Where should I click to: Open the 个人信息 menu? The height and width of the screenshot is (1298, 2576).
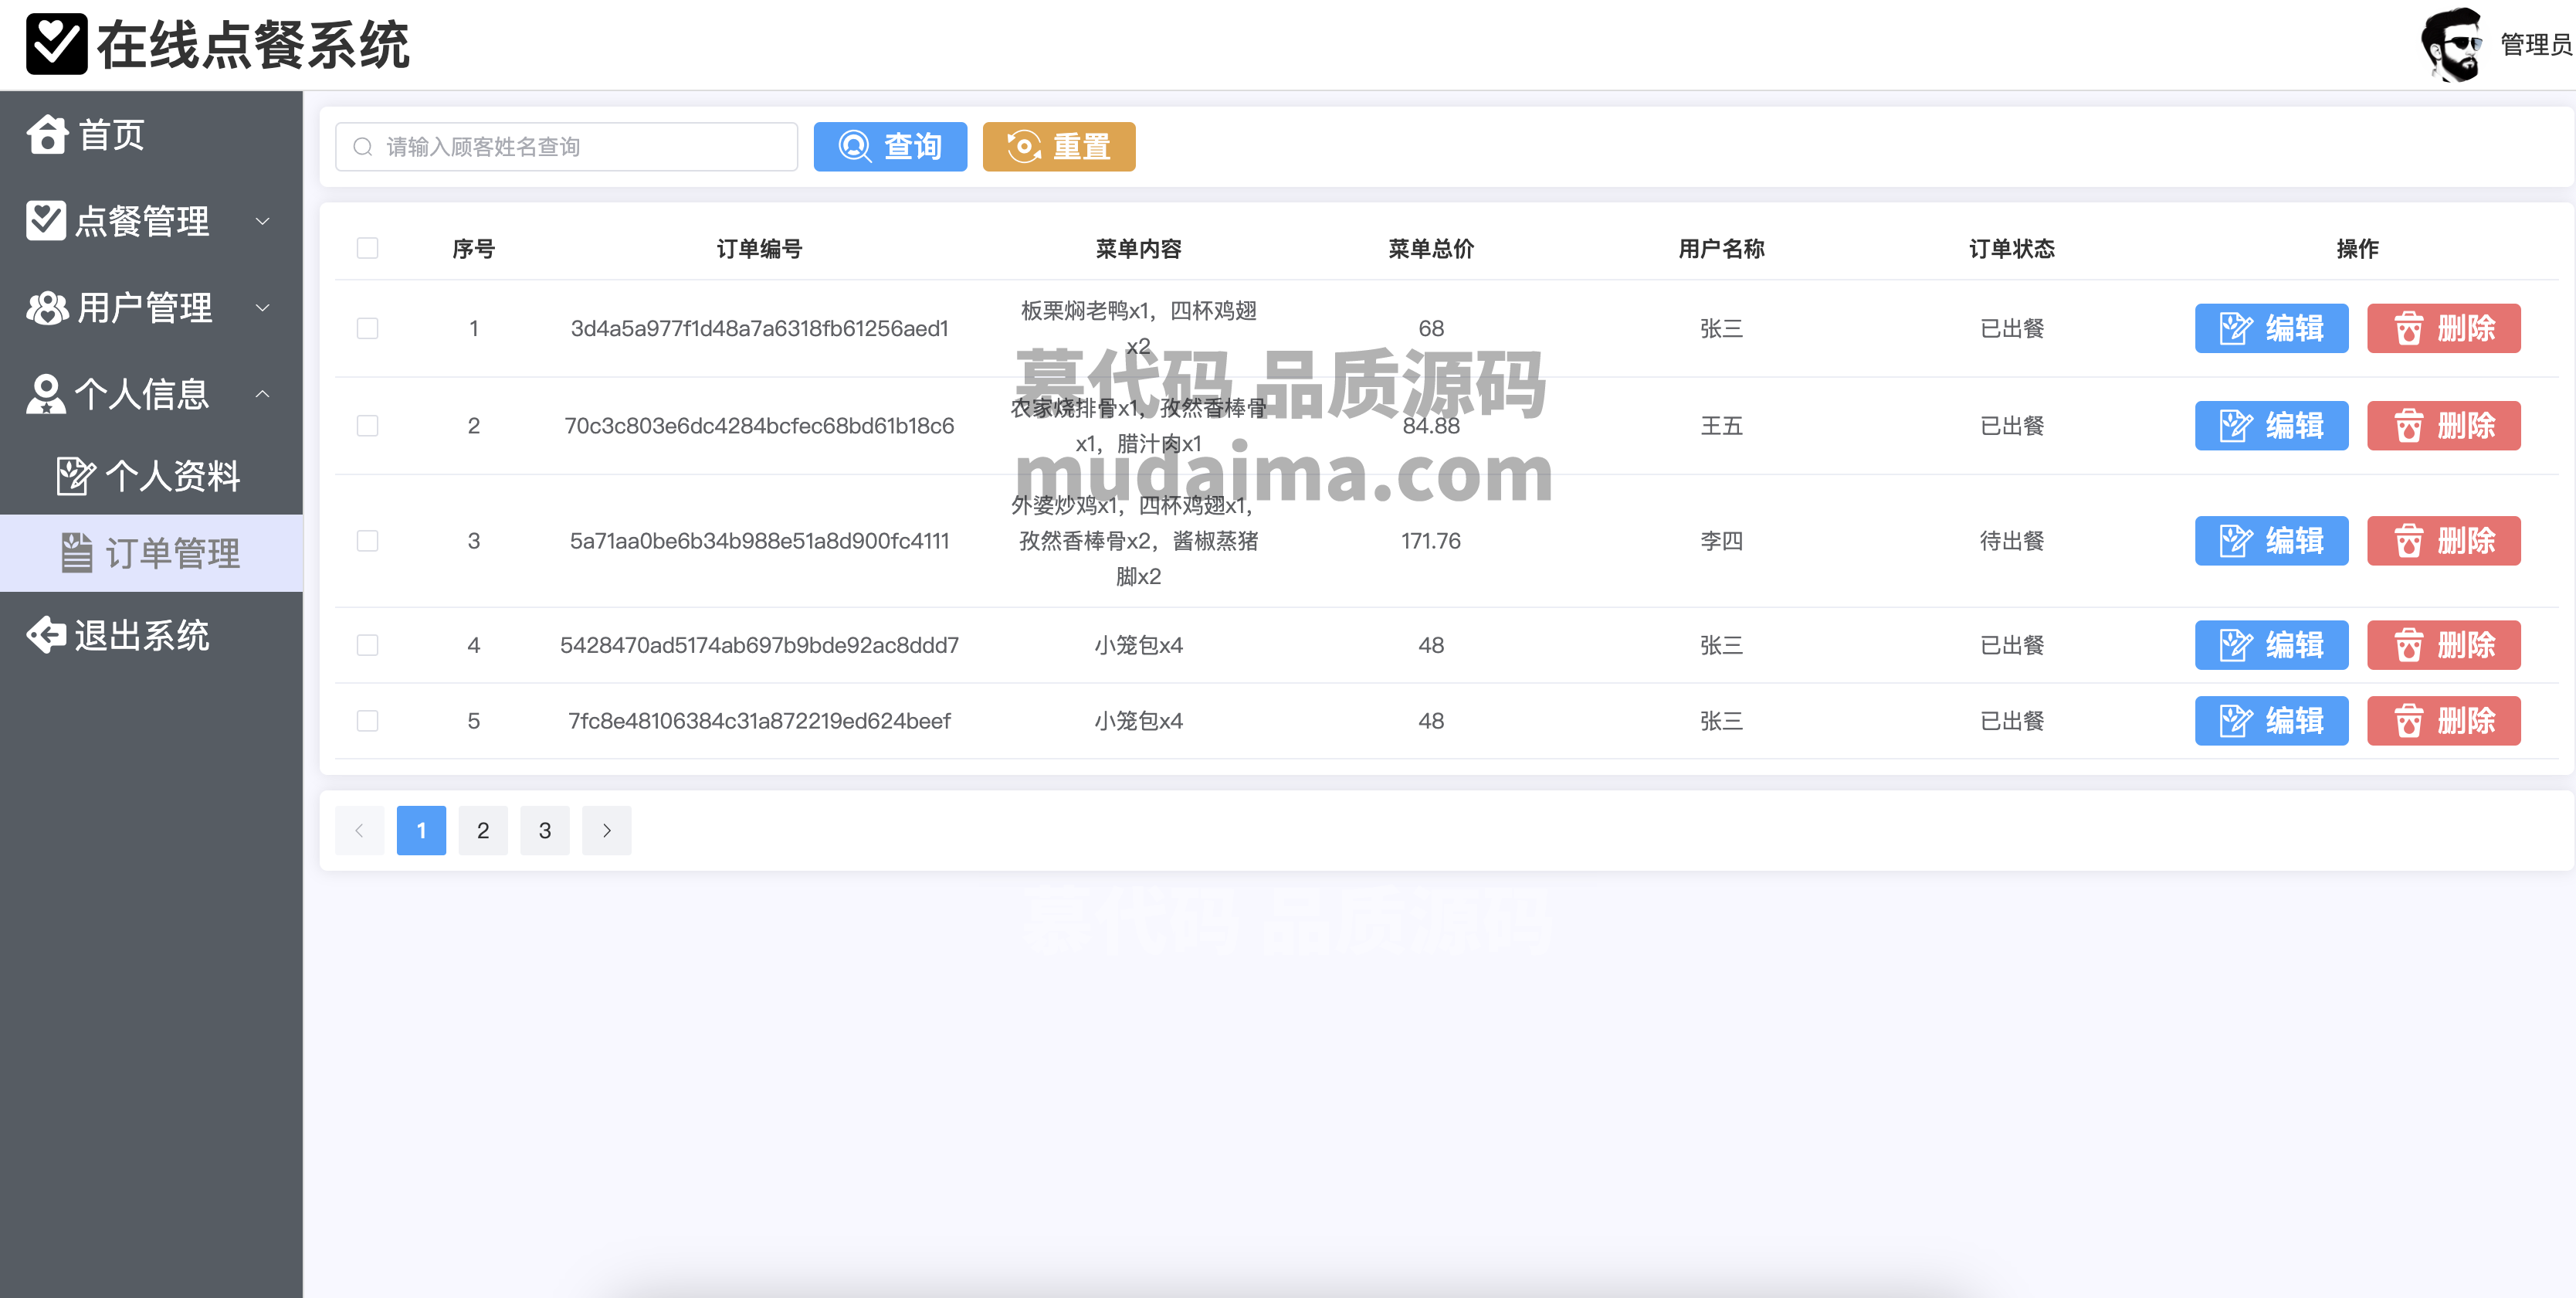tap(151, 393)
